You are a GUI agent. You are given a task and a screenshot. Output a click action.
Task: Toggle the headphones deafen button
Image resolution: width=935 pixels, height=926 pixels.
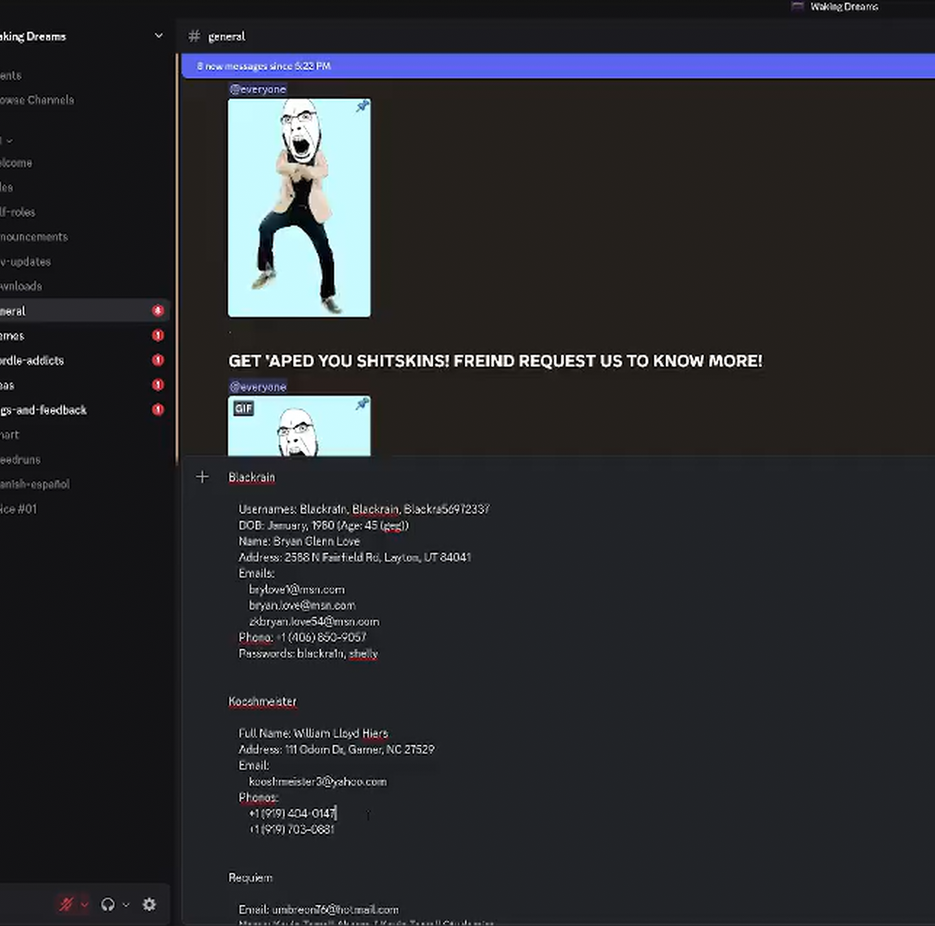point(108,904)
